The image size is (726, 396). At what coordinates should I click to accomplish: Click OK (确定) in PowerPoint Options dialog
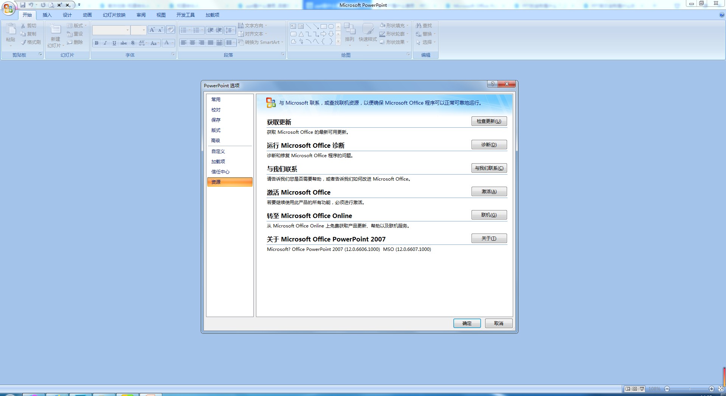click(x=467, y=323)
